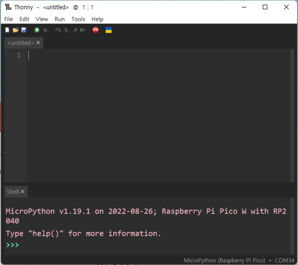Stop the backend with red STOP icon
298x265 pixels.
[96, 30]
